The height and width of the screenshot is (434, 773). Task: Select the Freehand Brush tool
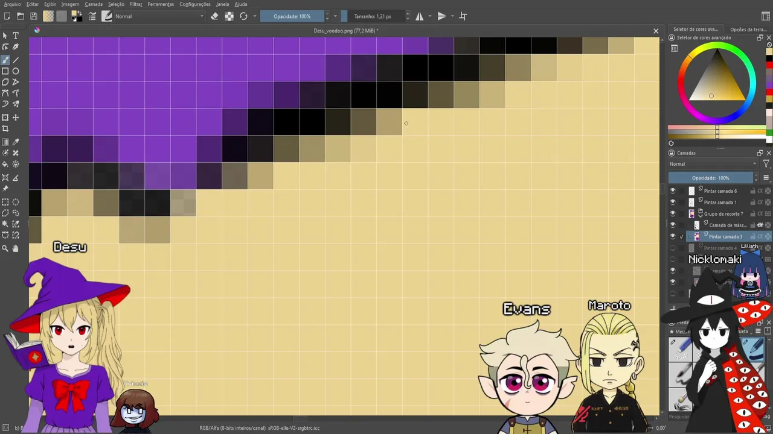point(5,60)
